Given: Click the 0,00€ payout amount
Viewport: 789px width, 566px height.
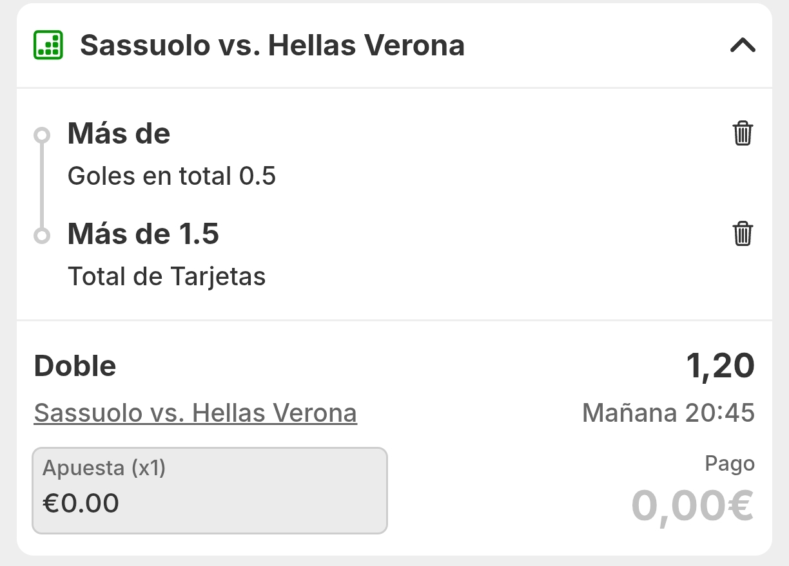Looking at the screenshot, I should (x=692, y=506).
